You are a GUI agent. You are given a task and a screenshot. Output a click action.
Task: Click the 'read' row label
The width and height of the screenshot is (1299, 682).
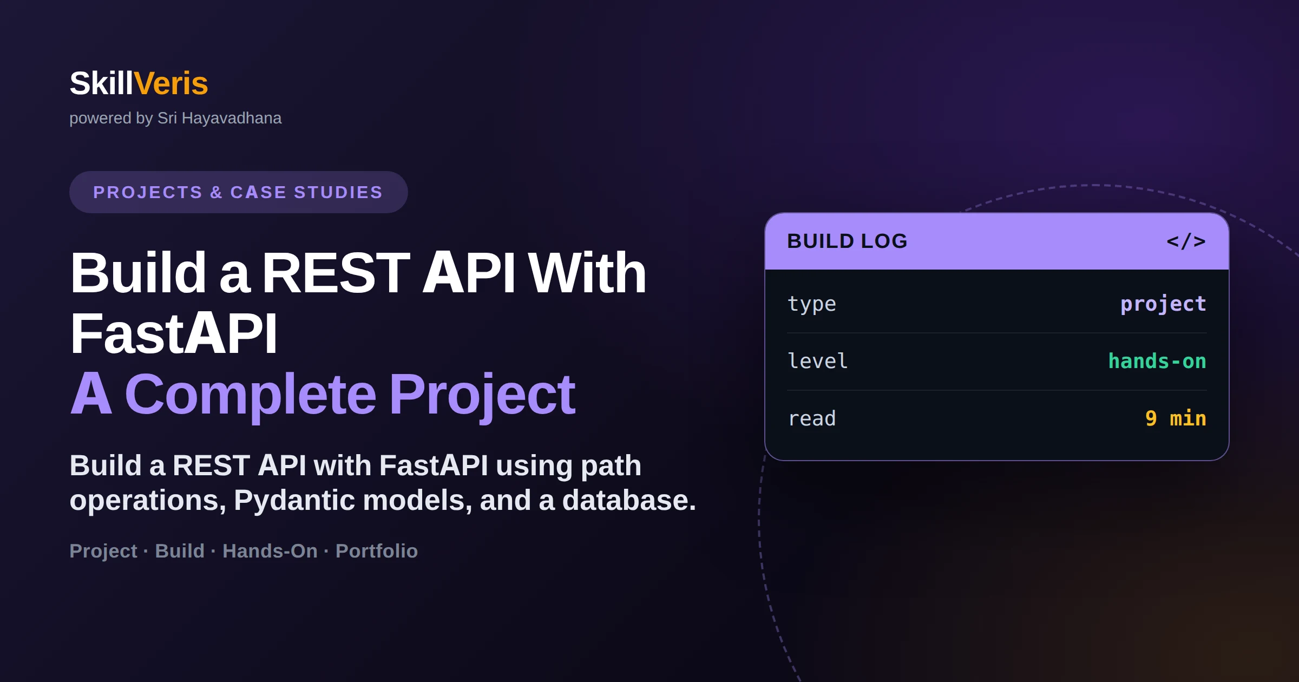pyautogui.click(x=812, y=418)
